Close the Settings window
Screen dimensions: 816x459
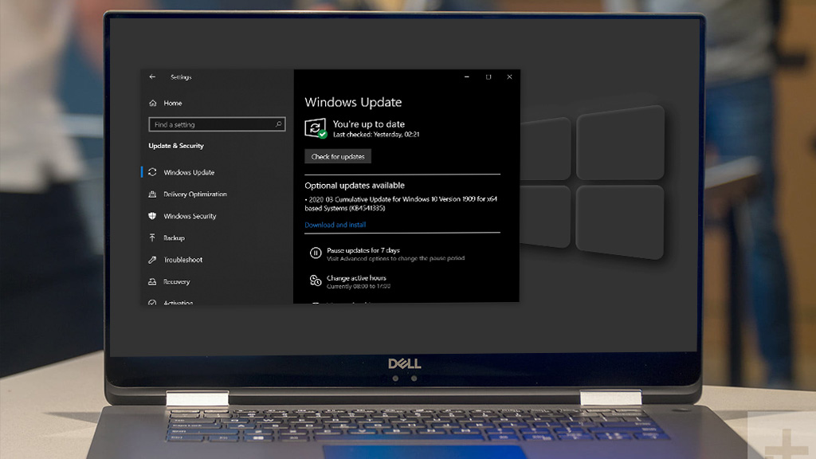[x=509, y=77]
